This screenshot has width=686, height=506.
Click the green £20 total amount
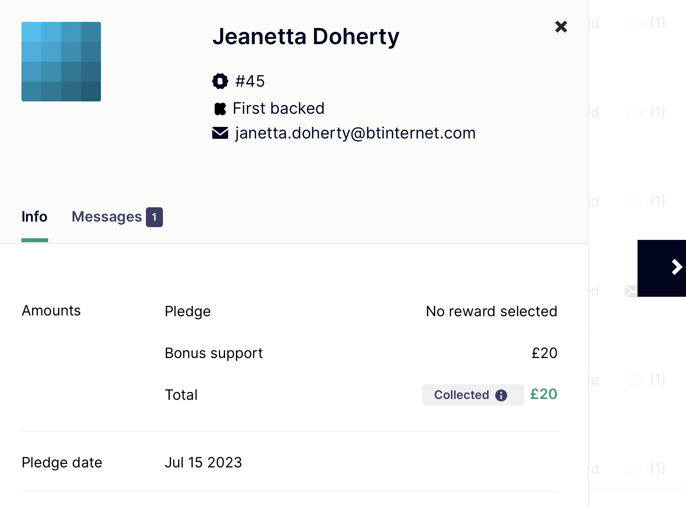coord(544,394)
